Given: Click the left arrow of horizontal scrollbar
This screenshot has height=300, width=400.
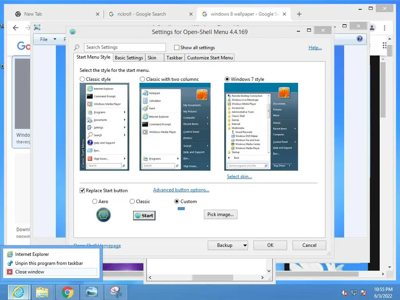Looking at the screenshot, I should click(150, 278).
